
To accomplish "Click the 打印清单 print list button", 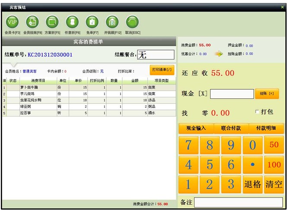I will click(162, 70).
